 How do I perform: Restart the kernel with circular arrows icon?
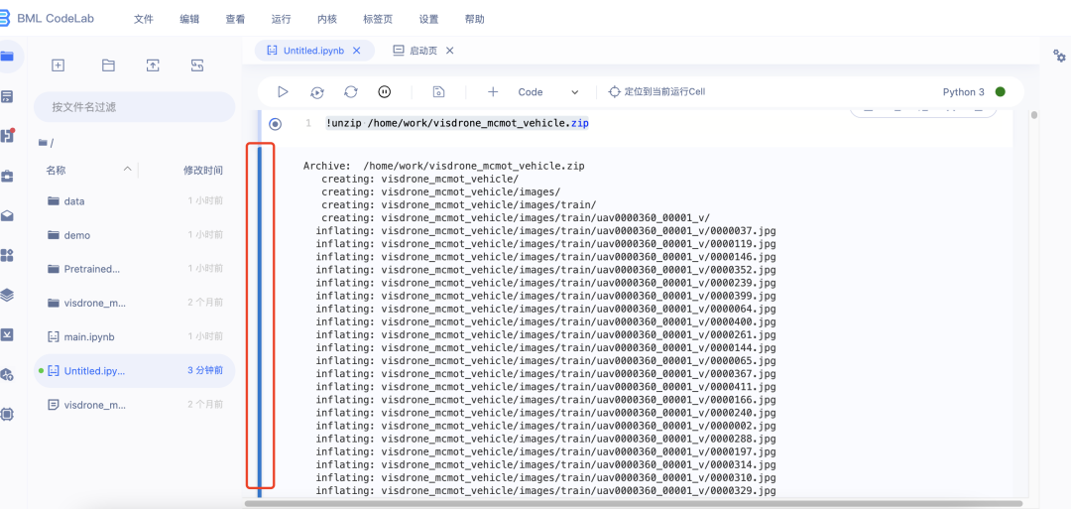click(351, 91)
